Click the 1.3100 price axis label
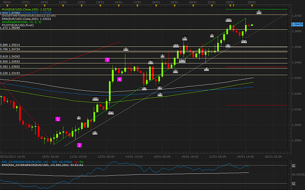305x190 pixels. [297, 109]
